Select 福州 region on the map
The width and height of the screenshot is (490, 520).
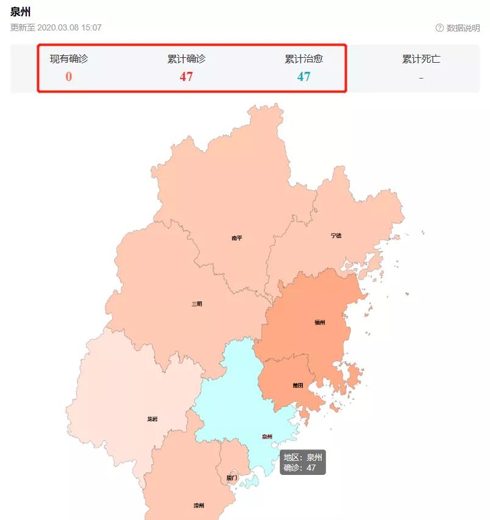coord(320,322)
